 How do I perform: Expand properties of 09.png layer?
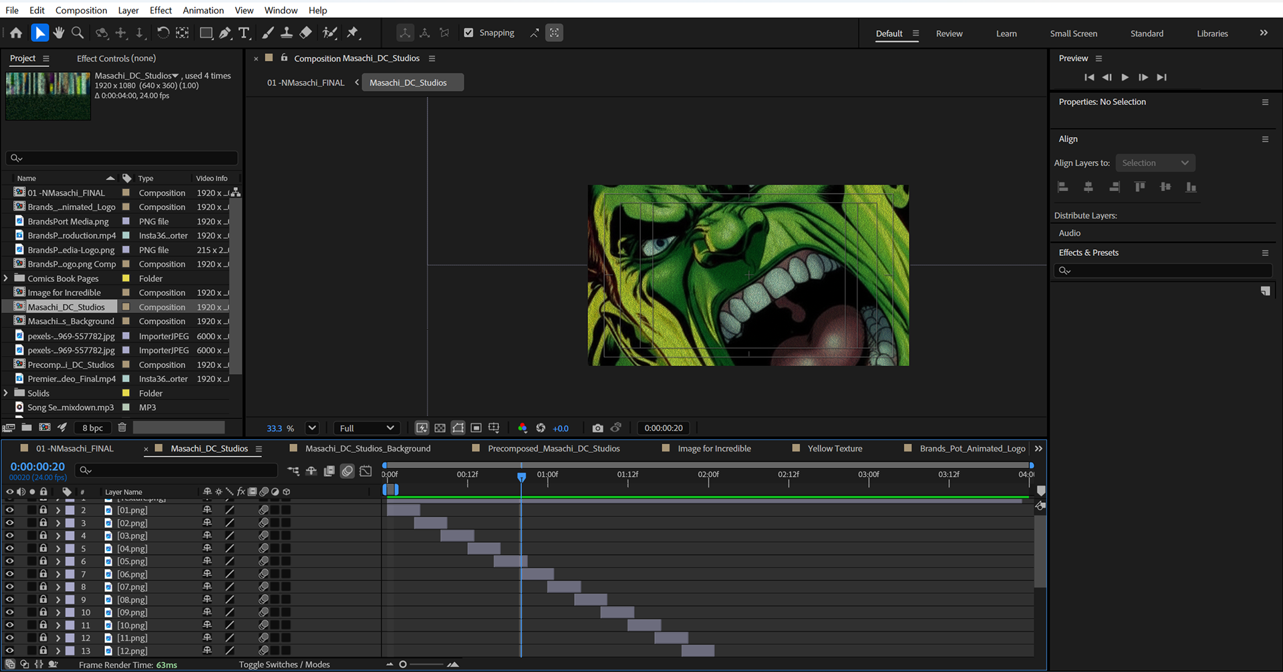(x=58, y=613)
